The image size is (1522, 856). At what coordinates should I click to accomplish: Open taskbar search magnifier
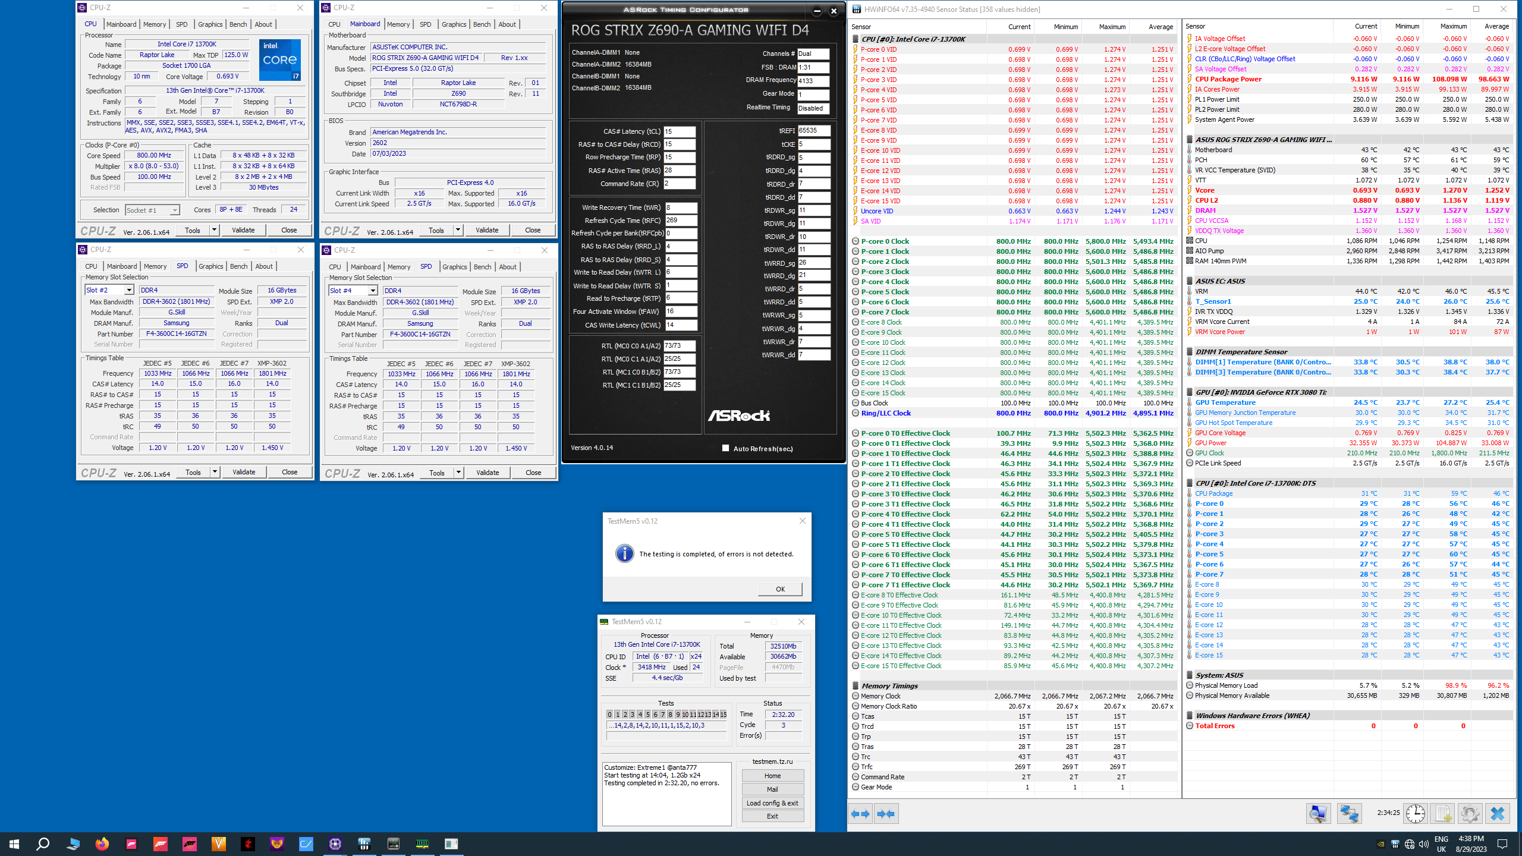click(x=43, y=844)
